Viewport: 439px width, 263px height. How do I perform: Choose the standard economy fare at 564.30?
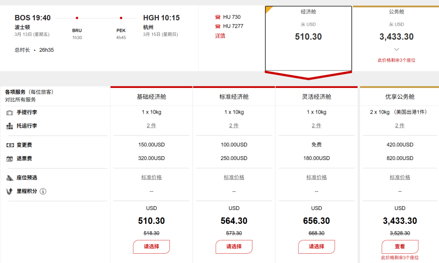[x=234, y=247]
